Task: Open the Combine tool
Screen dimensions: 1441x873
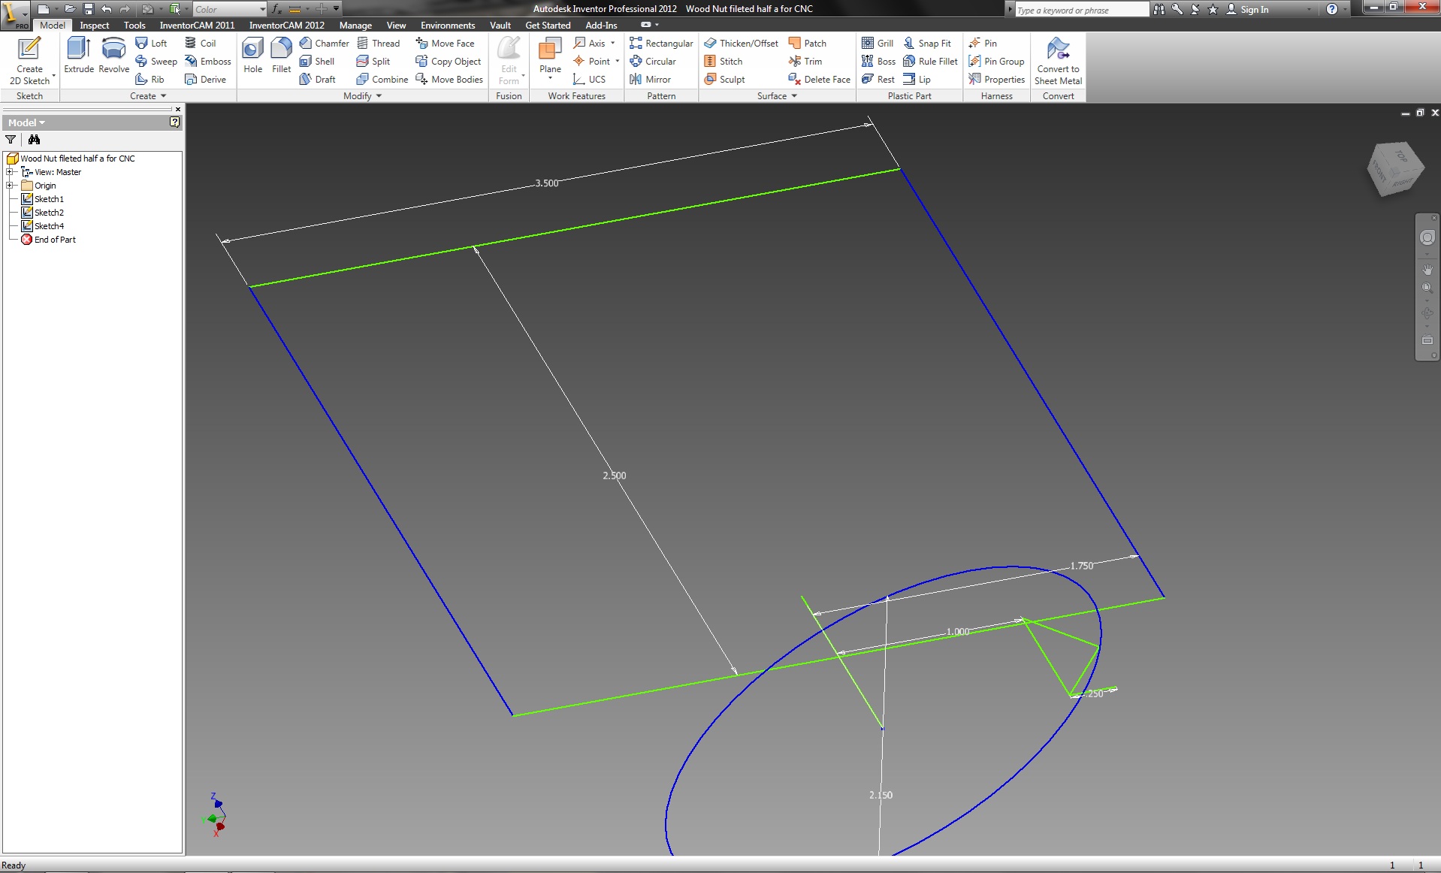Action: tap(382, 79)
